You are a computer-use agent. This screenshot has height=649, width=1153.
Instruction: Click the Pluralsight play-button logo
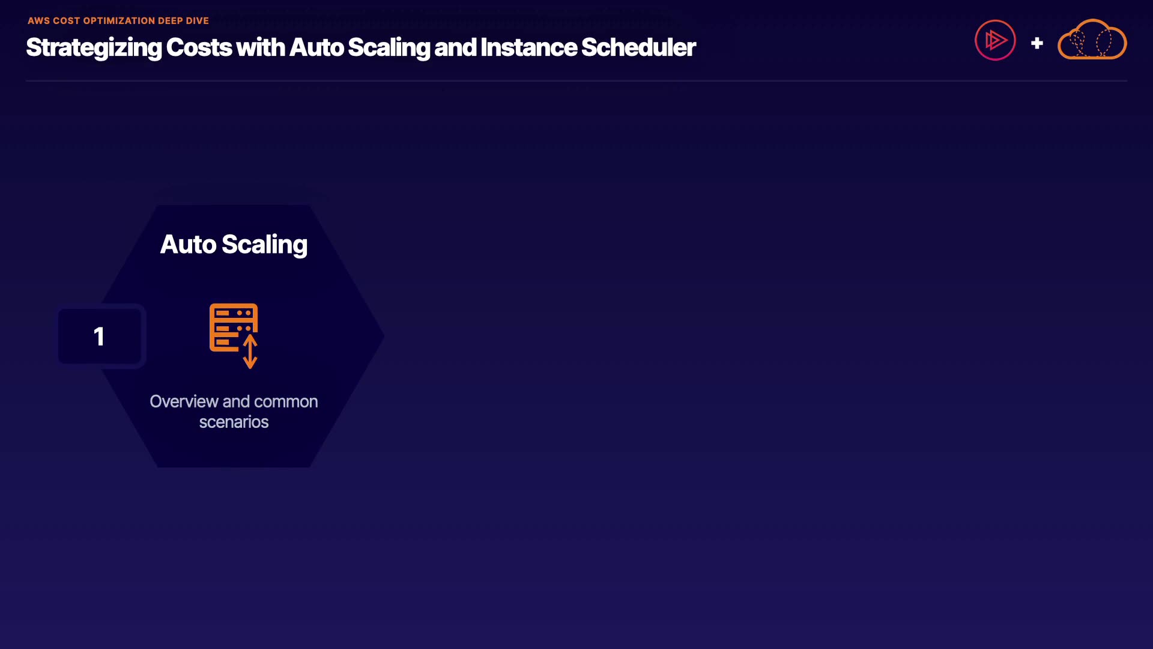click(995, 40)
